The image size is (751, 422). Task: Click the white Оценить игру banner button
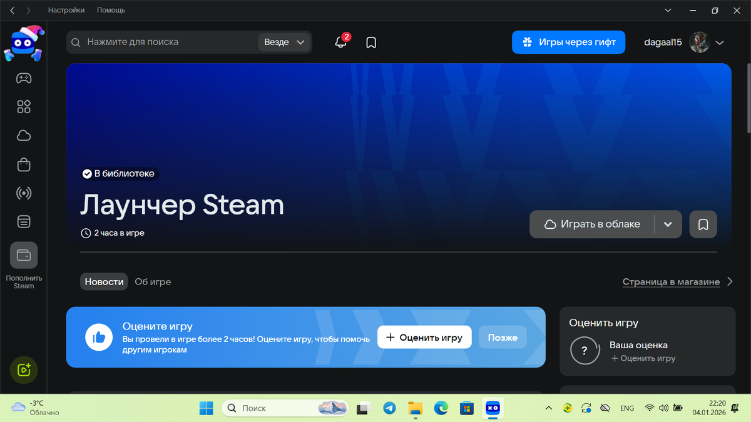point(424,338)
